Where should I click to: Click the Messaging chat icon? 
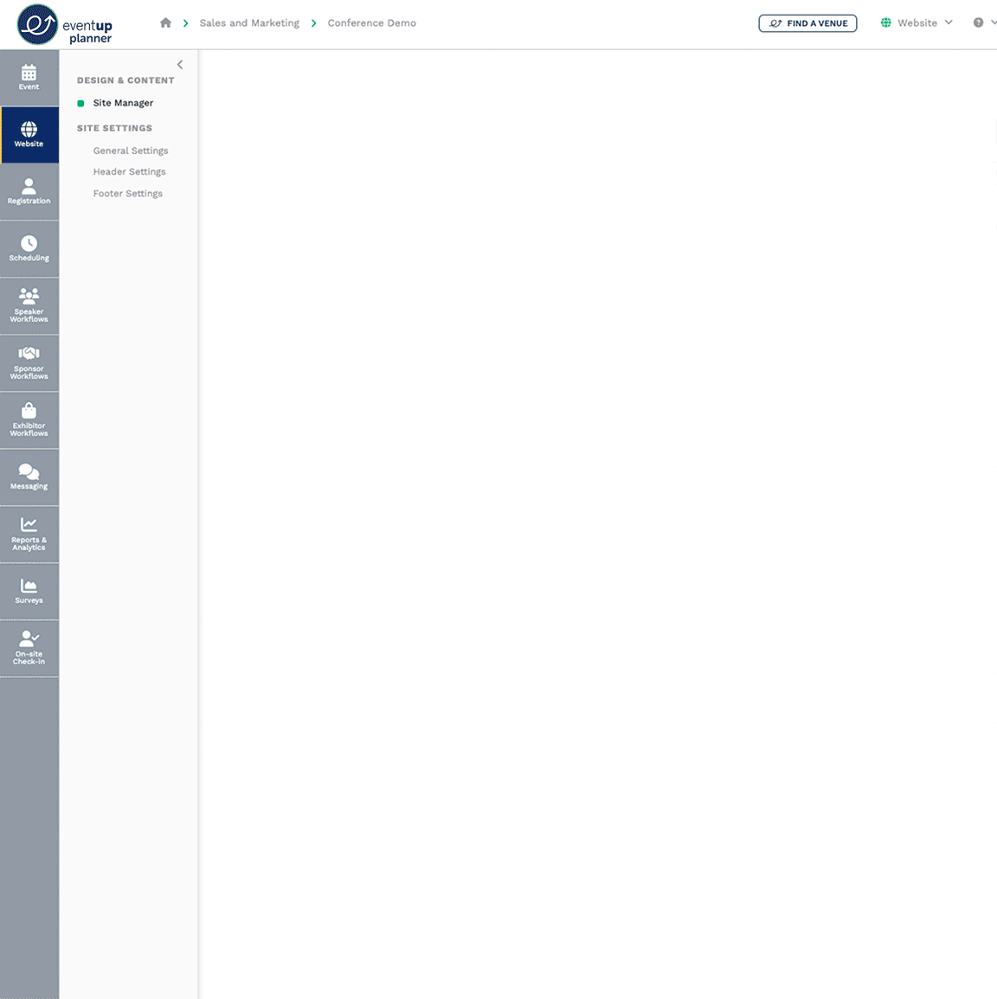tap(29, 477)
